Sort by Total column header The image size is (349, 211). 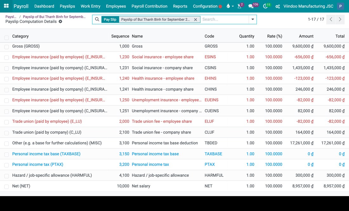pos(340,36)
